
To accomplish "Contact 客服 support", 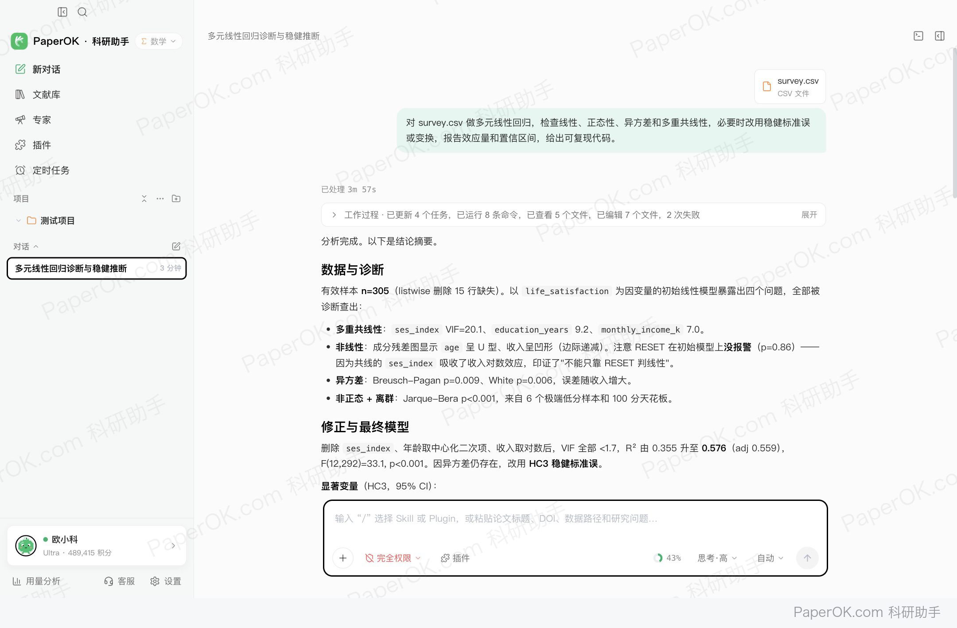I will (119, 581).
